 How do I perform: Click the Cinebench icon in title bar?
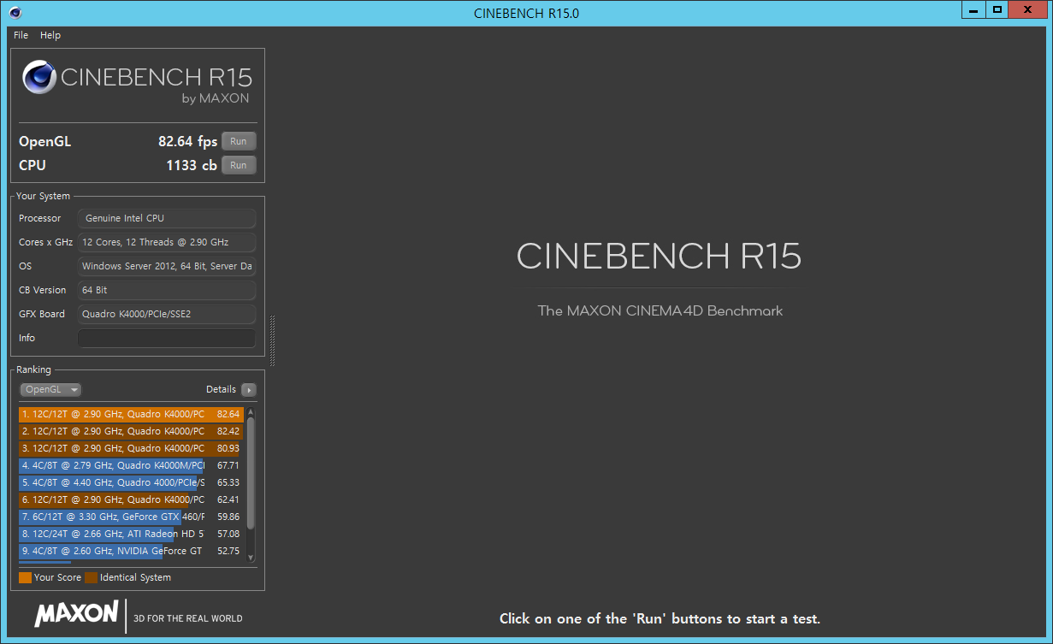pyautogui.click(x=15, y=13)
